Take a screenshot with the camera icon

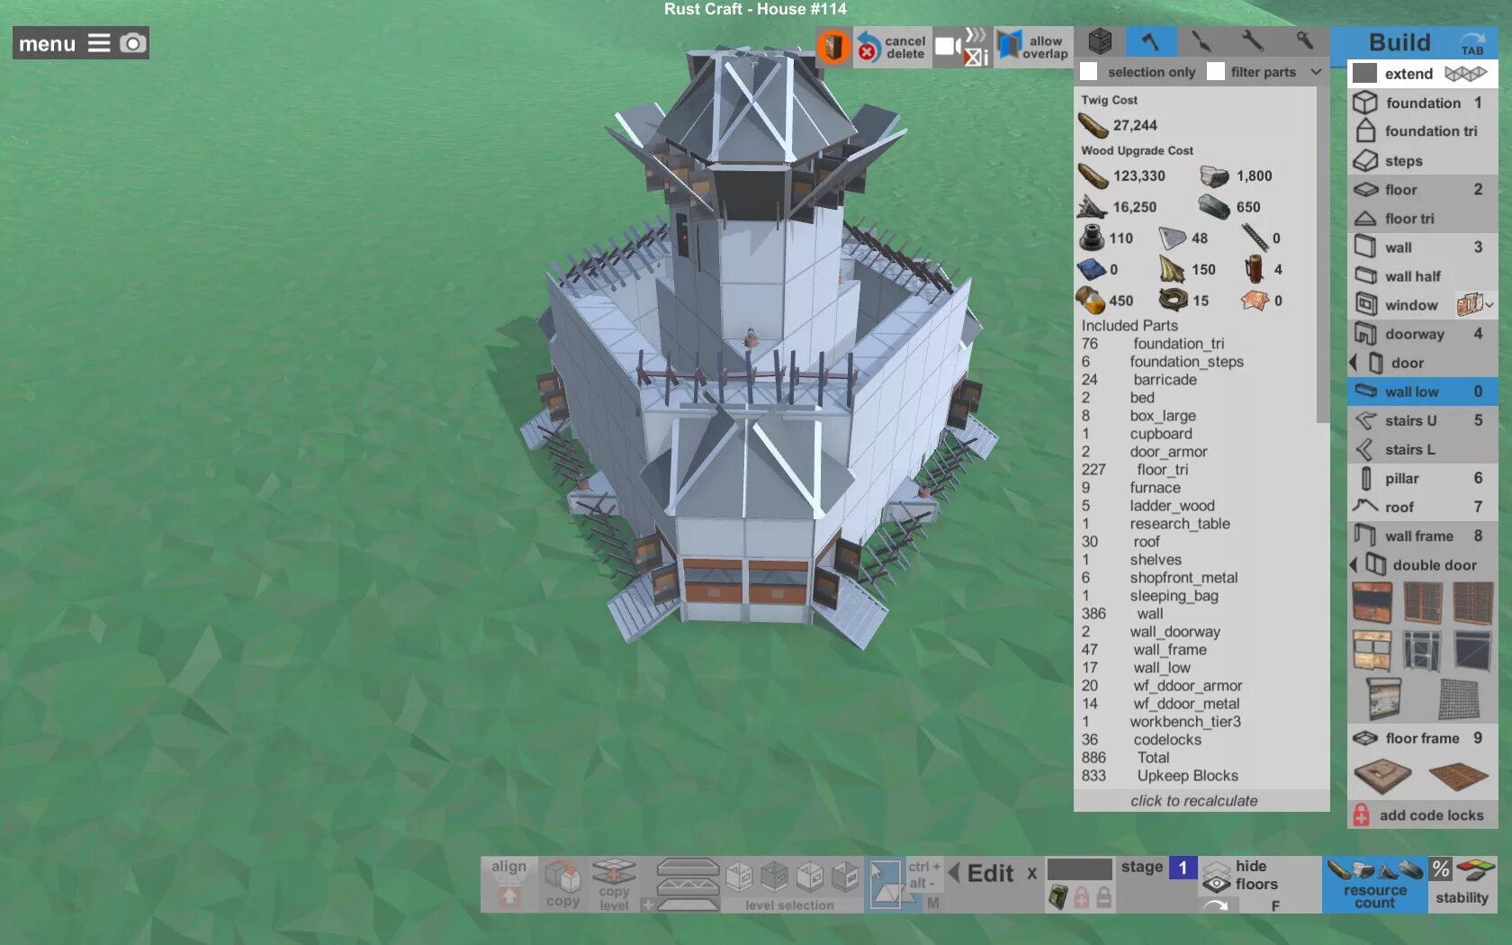point(133,43)
